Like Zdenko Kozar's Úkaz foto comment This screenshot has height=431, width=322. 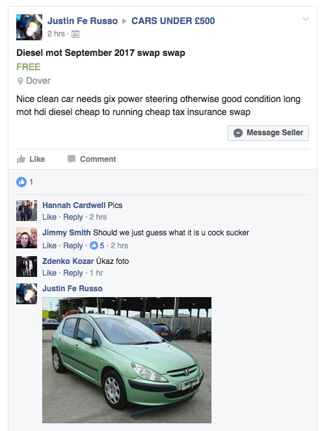point(49,273)
